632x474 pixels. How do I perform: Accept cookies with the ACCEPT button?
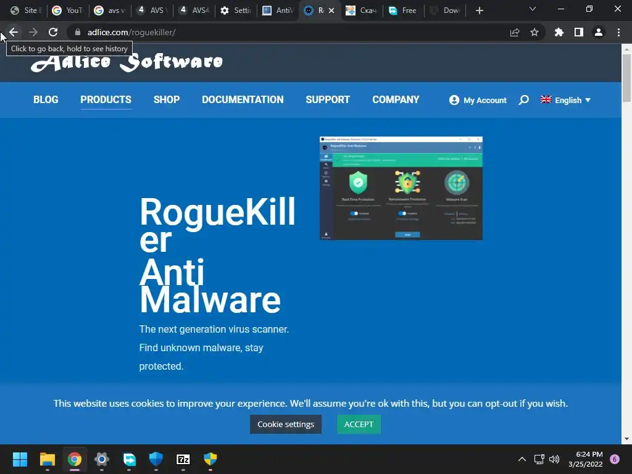(359, 424)
